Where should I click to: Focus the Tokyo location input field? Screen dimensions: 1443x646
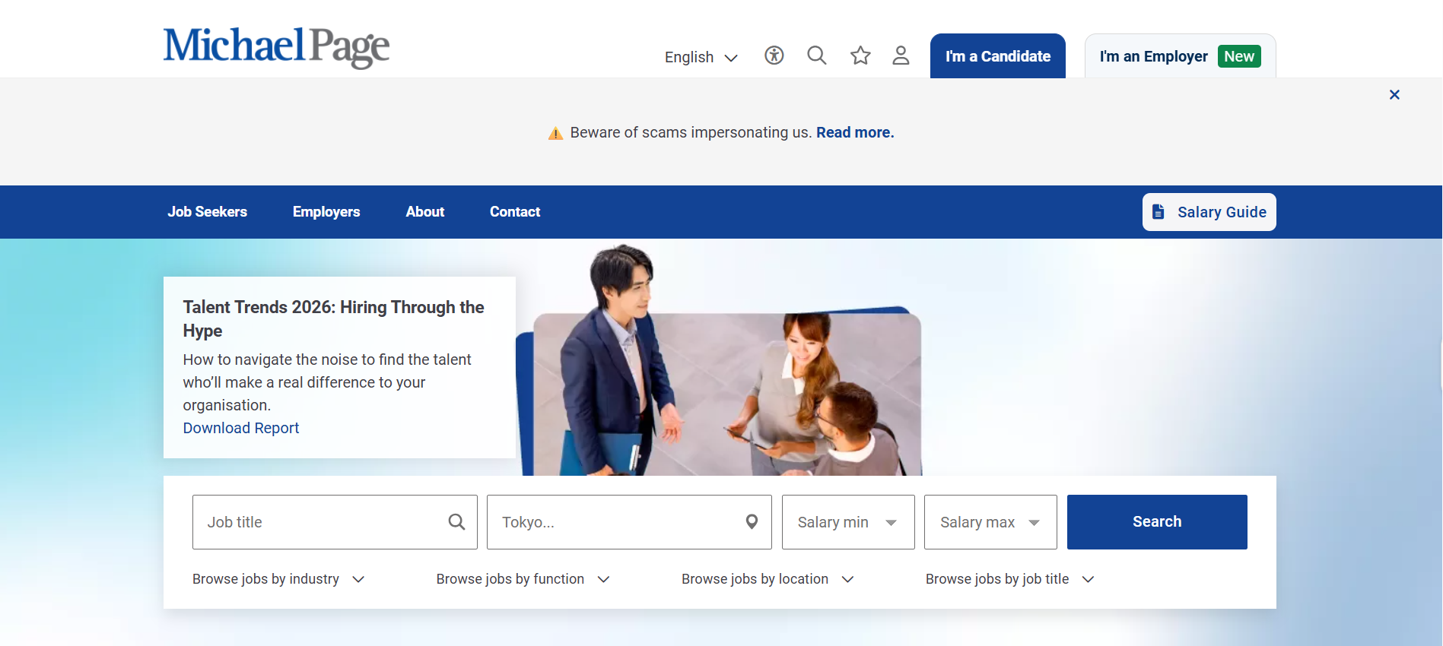click(629, 522)
